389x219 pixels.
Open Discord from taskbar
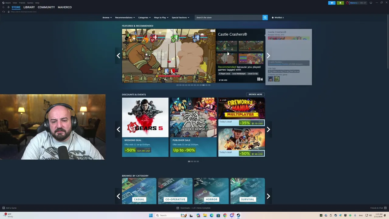click(232, 215)
